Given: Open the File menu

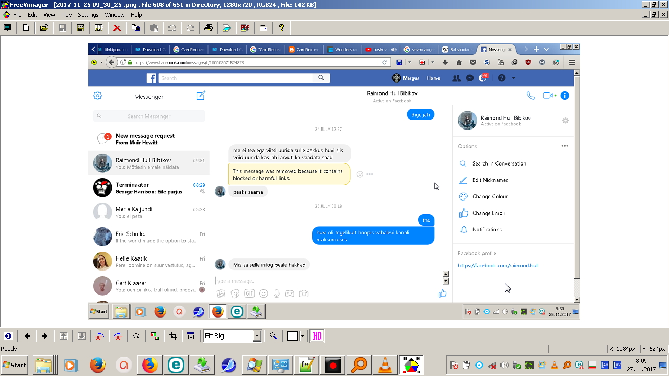Looking at the screenshot, I should (17, 15).
